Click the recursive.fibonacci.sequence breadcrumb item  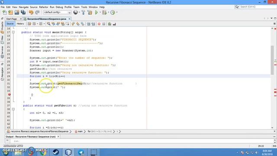[38, 131]
